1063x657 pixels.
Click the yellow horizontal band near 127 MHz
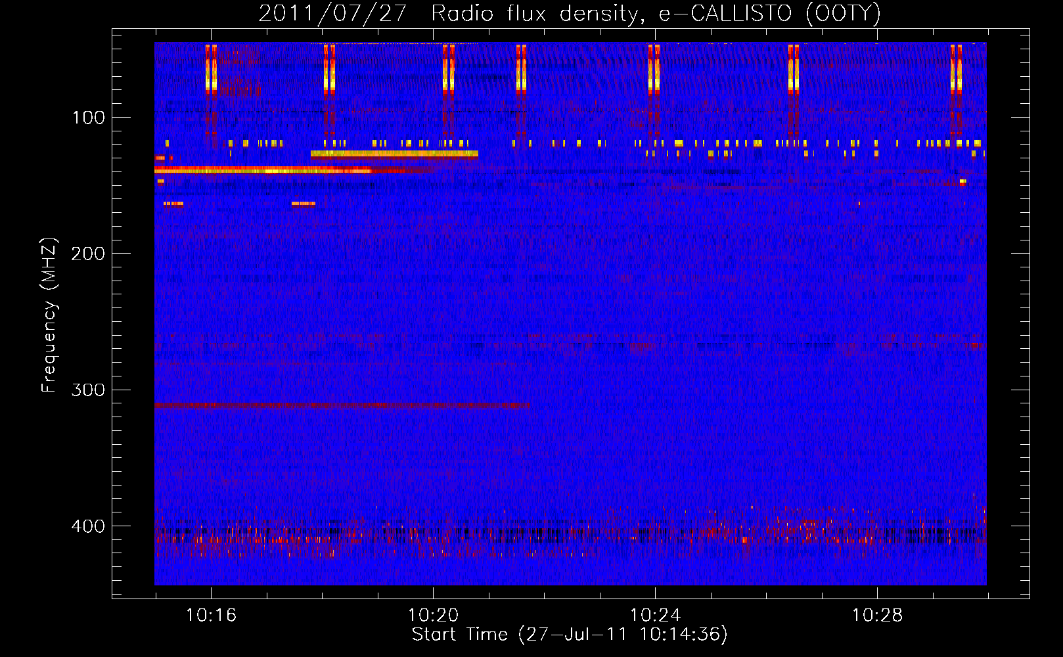click(394, 154)
